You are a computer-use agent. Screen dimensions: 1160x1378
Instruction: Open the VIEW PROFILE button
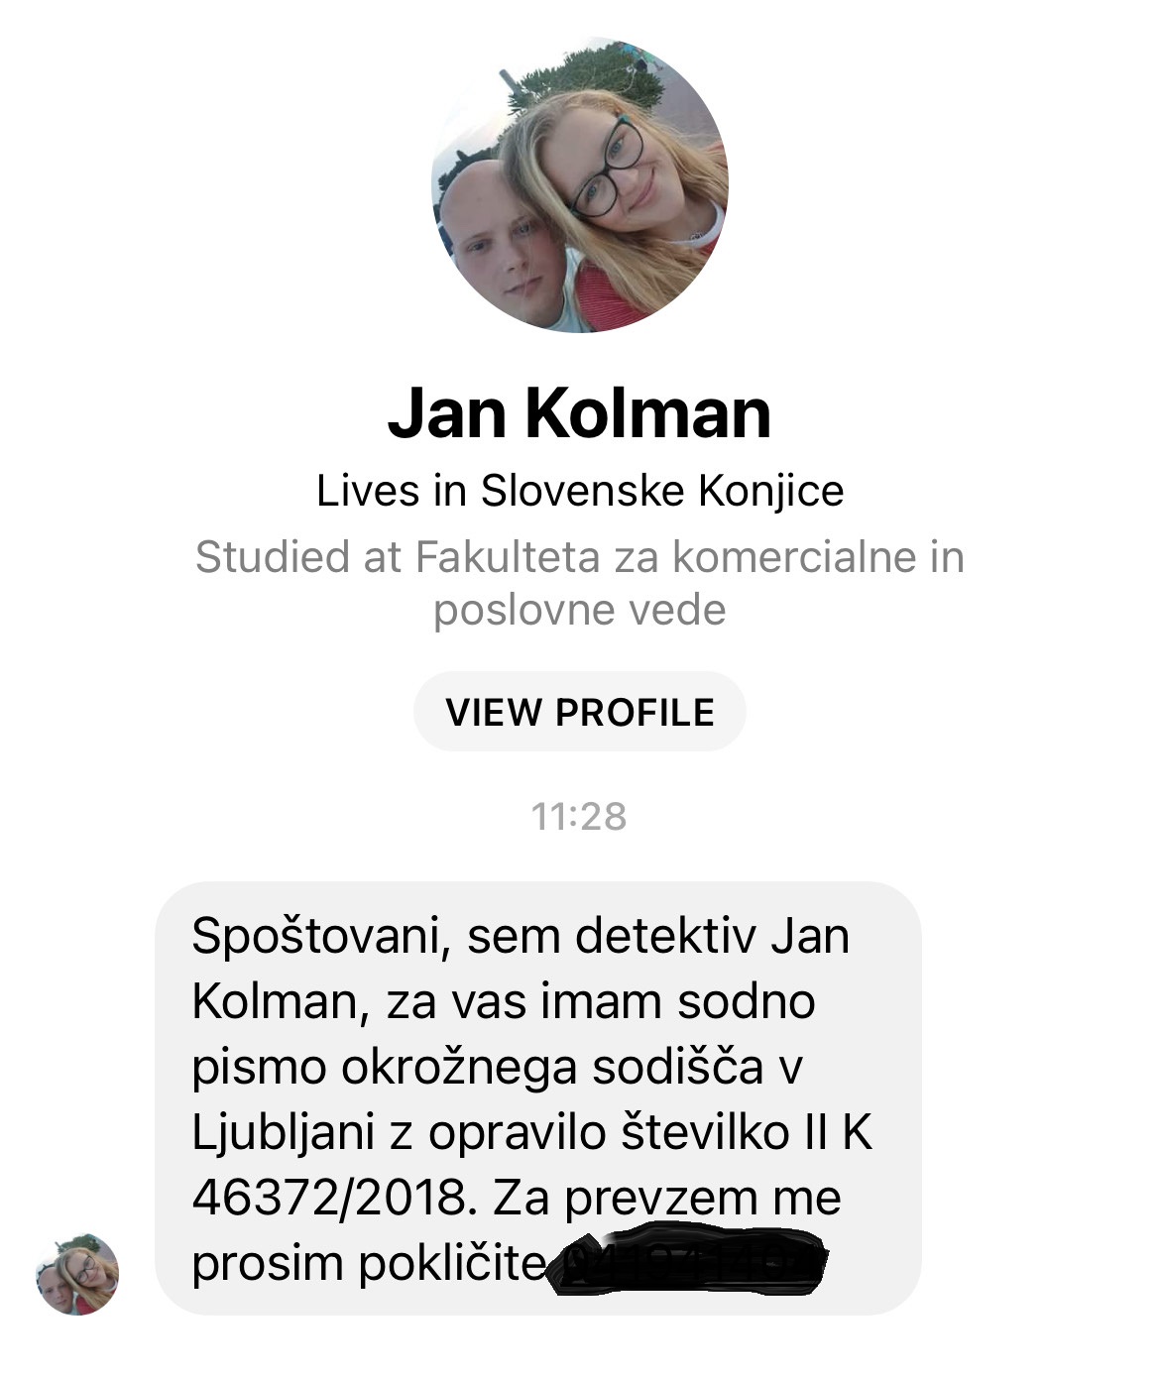point(580,712)
